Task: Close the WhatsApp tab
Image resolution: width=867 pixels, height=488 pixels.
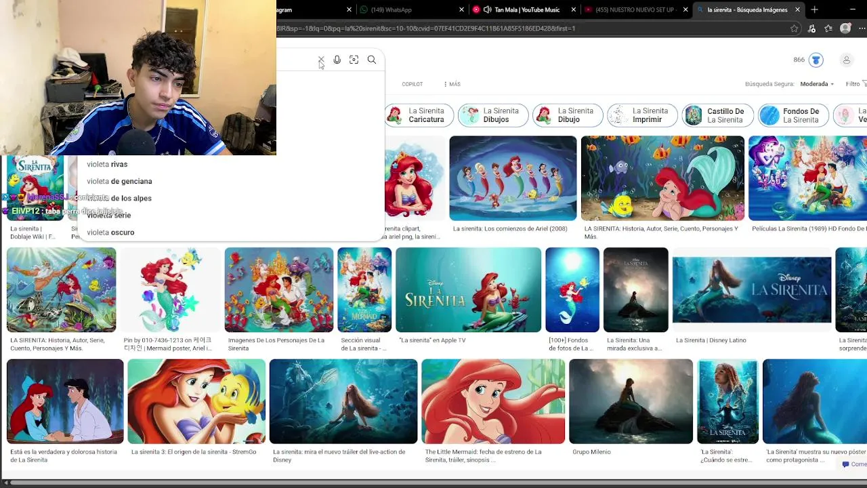Action: pos(462,9)
